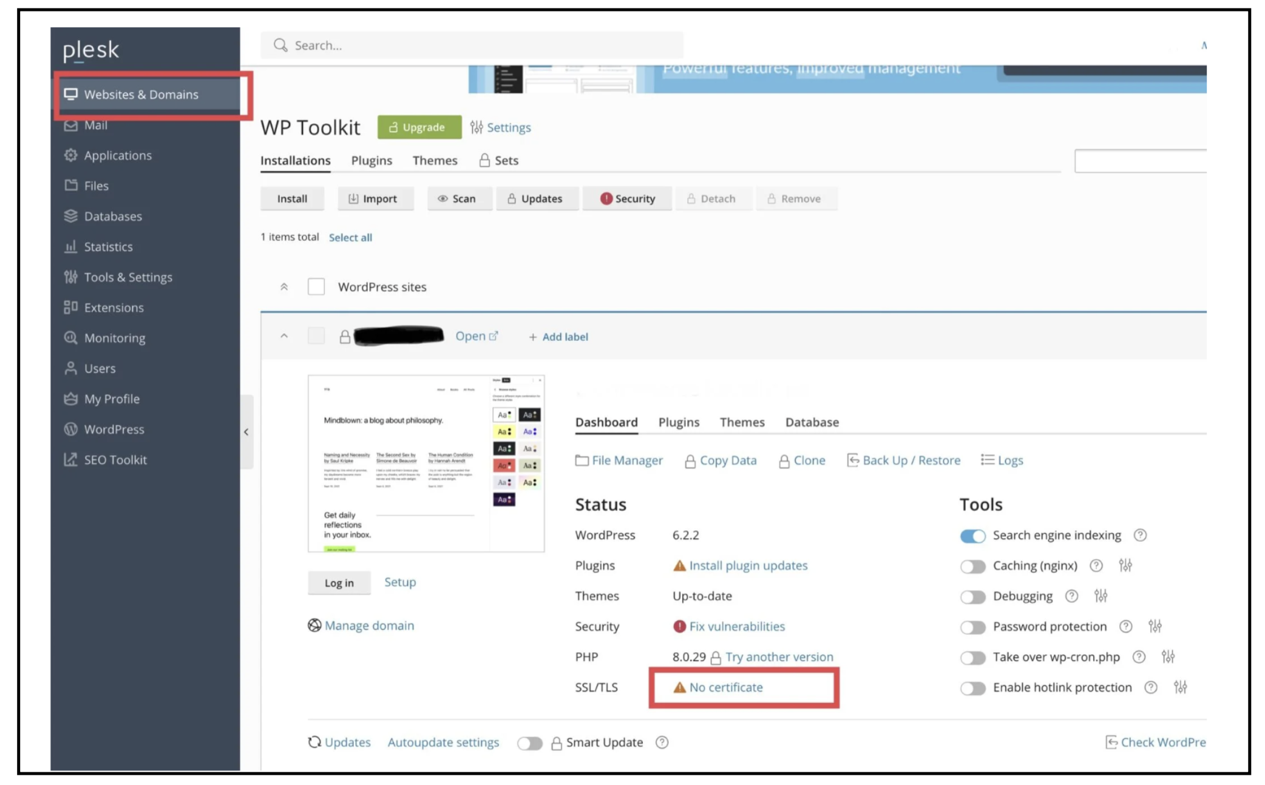The height and width of the screenshot is (785, 1265).
Task: Click the No certificate link
Action: tap(725, 687)
